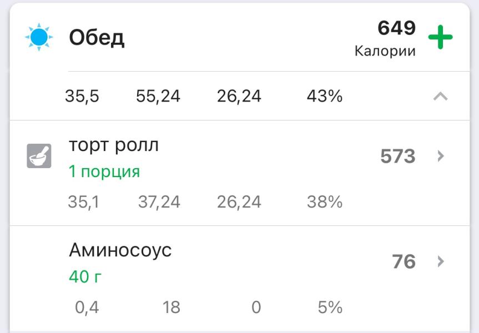Click the green "40 г" serving amount
Viewport: 479px width, 333px height.
point(85,276)
